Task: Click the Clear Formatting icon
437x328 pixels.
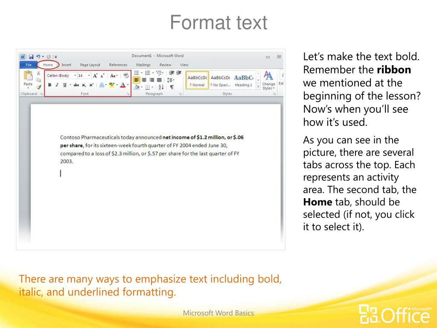Action: [126, 75]
